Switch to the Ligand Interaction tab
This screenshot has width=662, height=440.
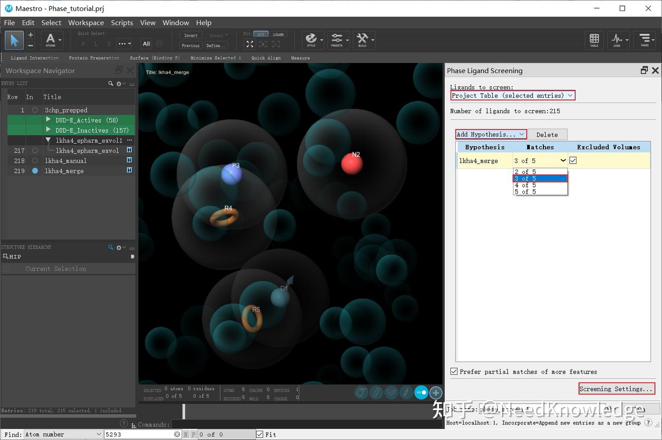pyautogui.click(x=34, y=58)
